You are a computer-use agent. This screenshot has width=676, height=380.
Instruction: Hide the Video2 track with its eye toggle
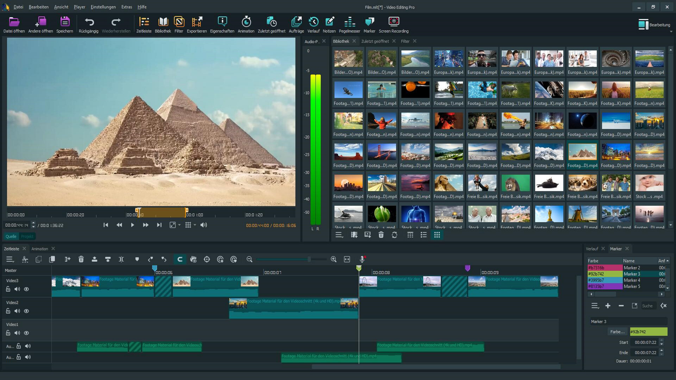pyautogui.click(x=26, y=311)
